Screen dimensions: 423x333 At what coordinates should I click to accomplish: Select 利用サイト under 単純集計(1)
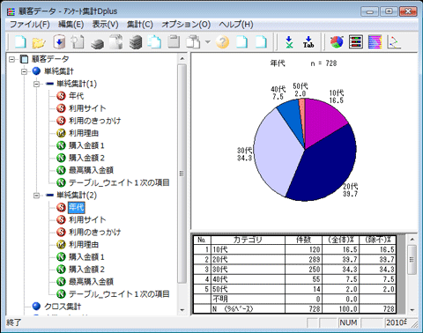click(87, 108)
